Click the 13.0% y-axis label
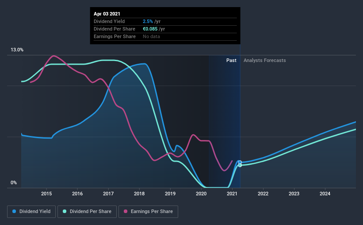 17,50
